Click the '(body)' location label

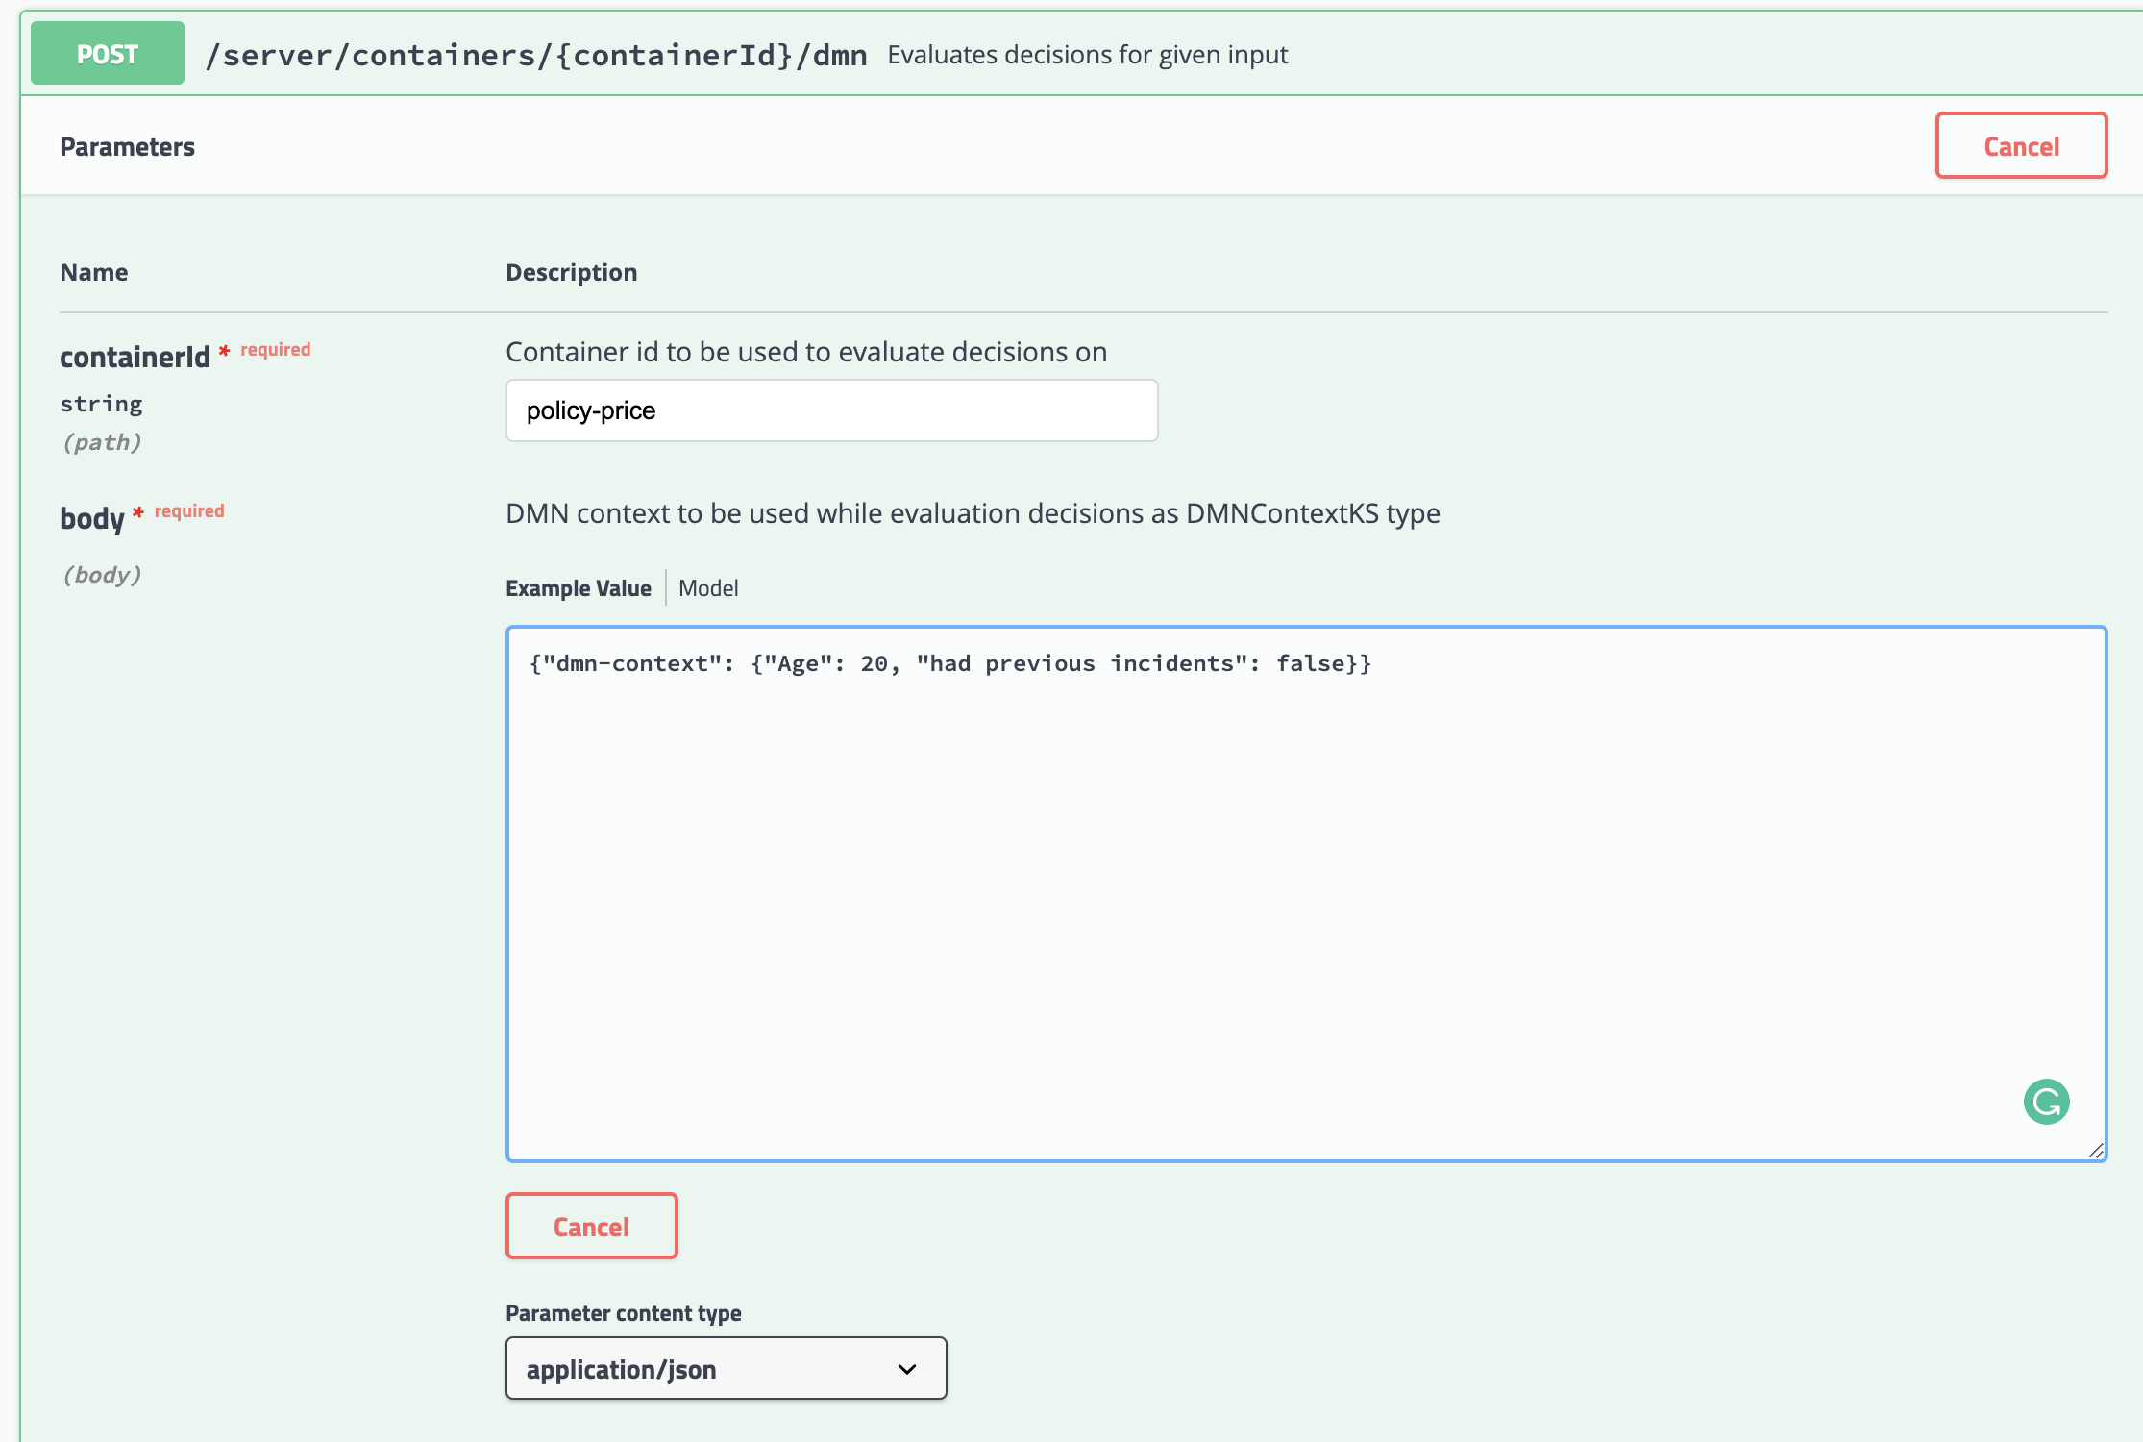tap(102, 575)
